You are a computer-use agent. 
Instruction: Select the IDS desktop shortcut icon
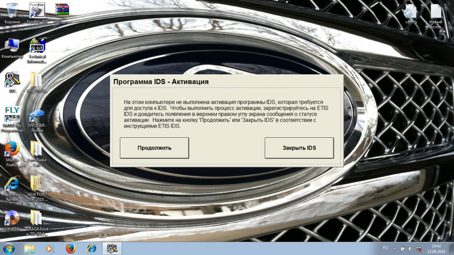[12, 83]
